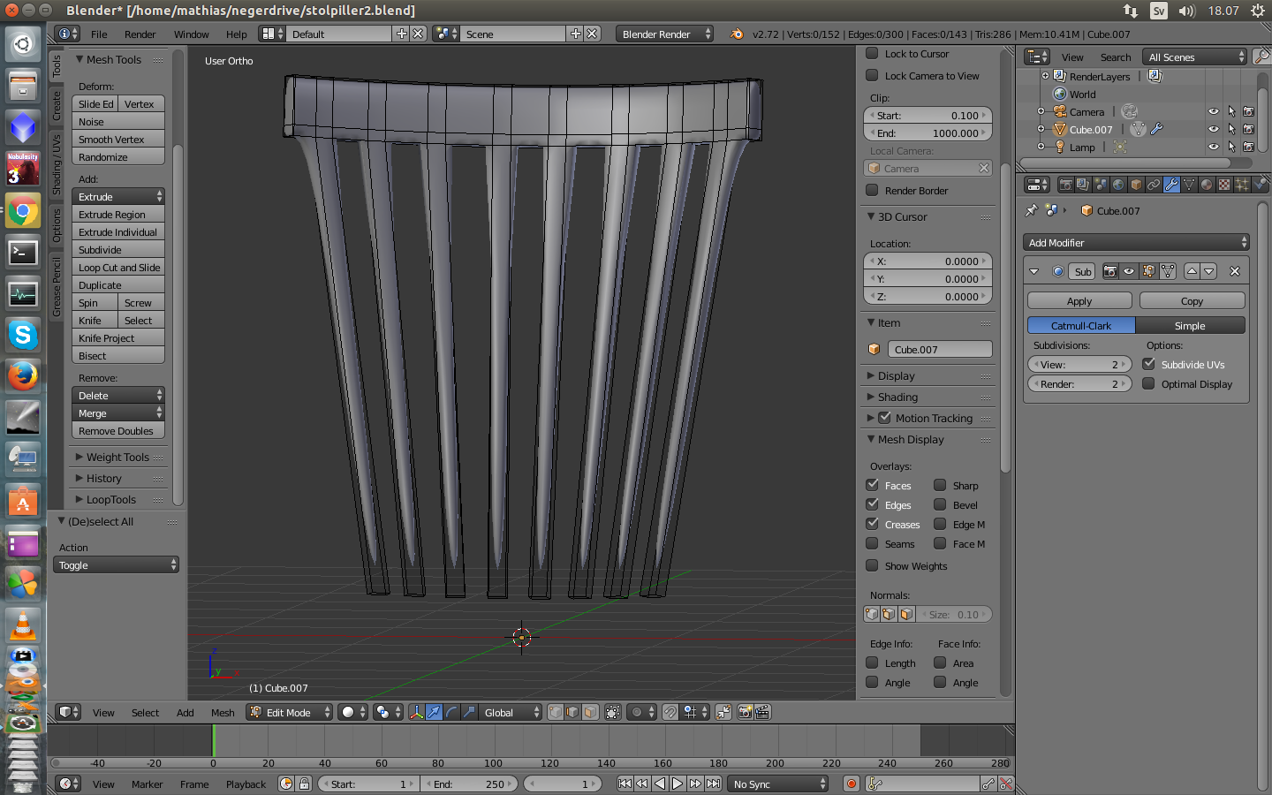This screenshot has height=795, width=1272.
Task: Open the Edit Mode selector dropdown
Action: click(290, 712)
